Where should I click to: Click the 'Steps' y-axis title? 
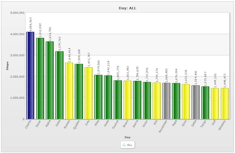click(x=7, y=66)
